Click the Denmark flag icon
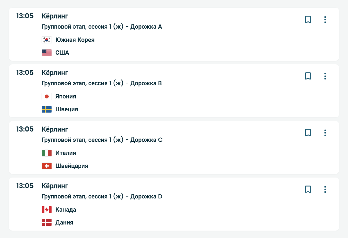This screenshot has height=238, width=348. coord(47,223)
